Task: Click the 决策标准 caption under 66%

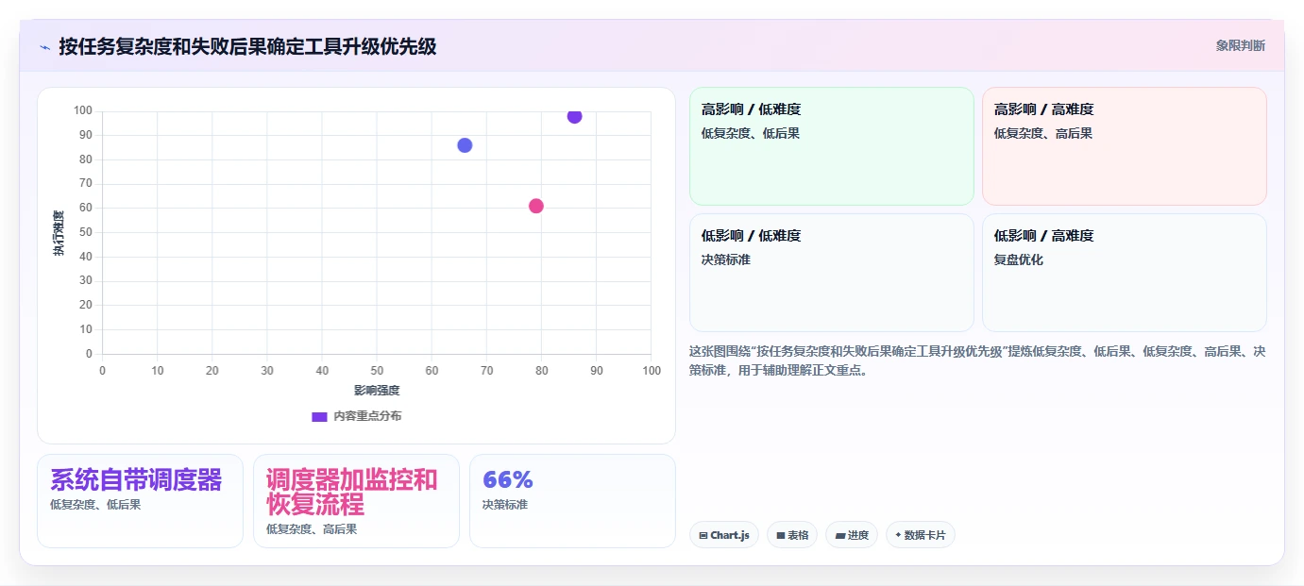Action: [505, 505]
